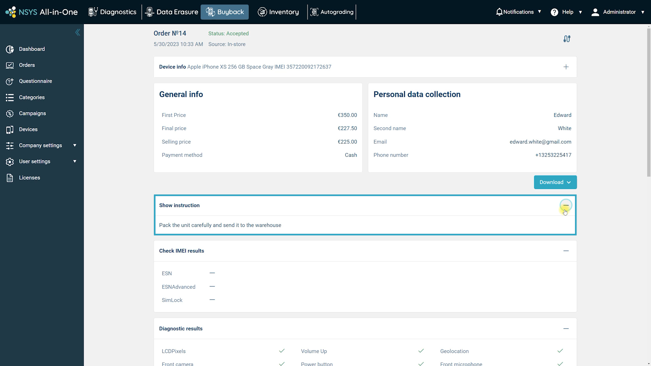Expand Device info with plus icon
Screen dimensions: 651x366
coord(566,67)
